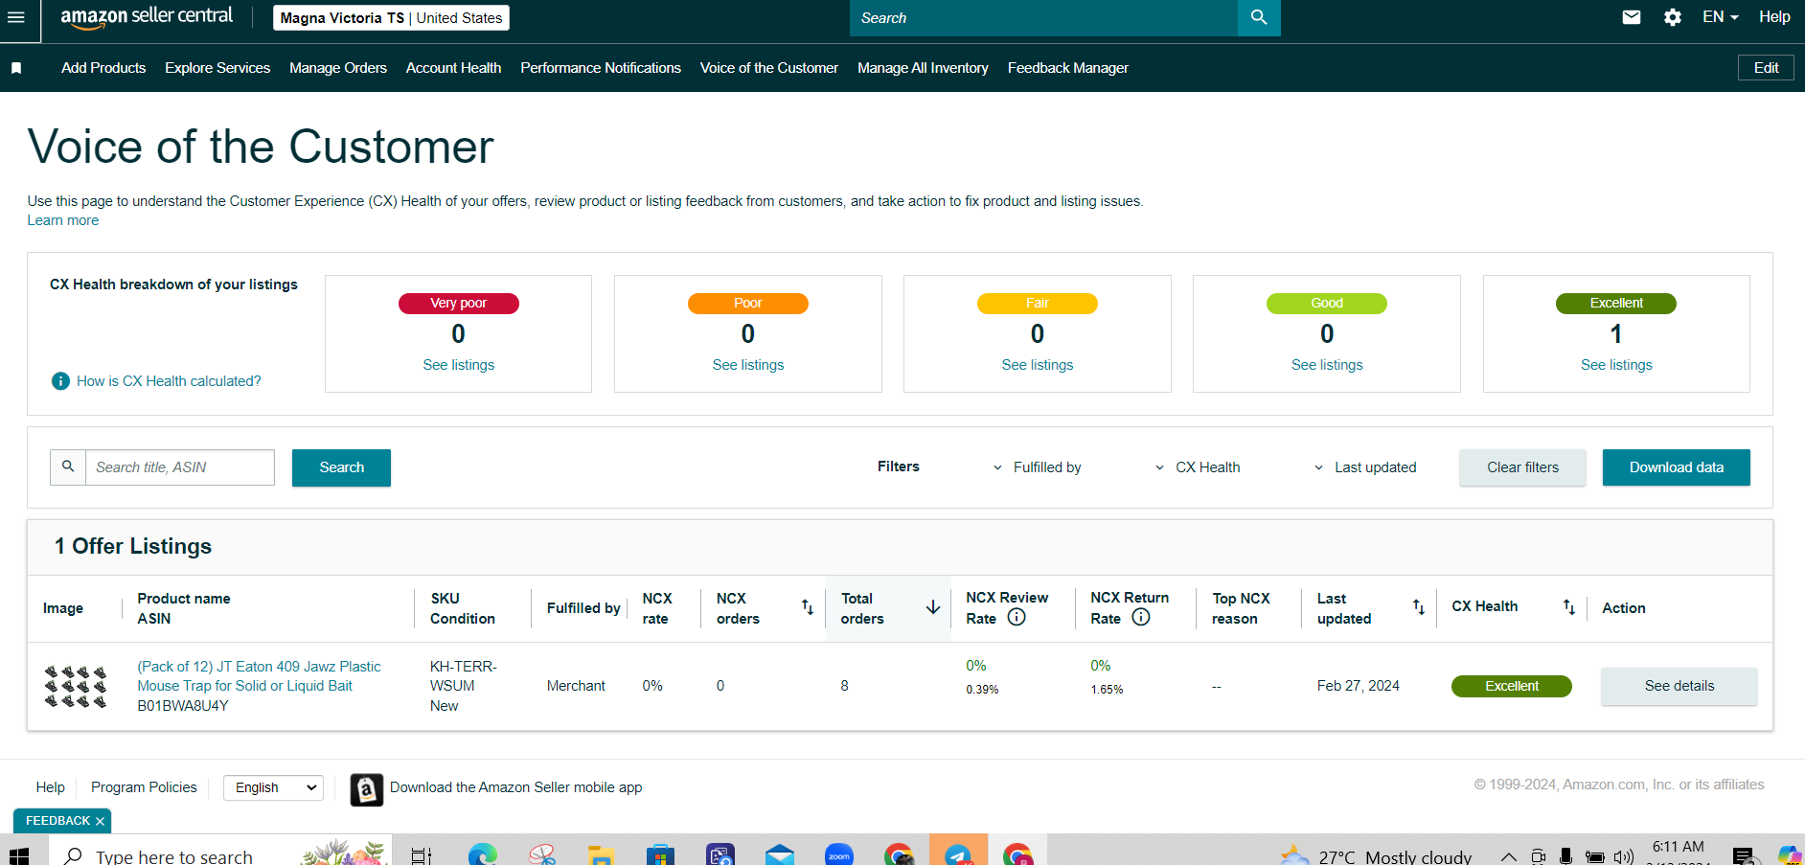Click the info icon beside CX Health calculated
1805x865 pixels.
pyautogui.click(x=60, y=381)
